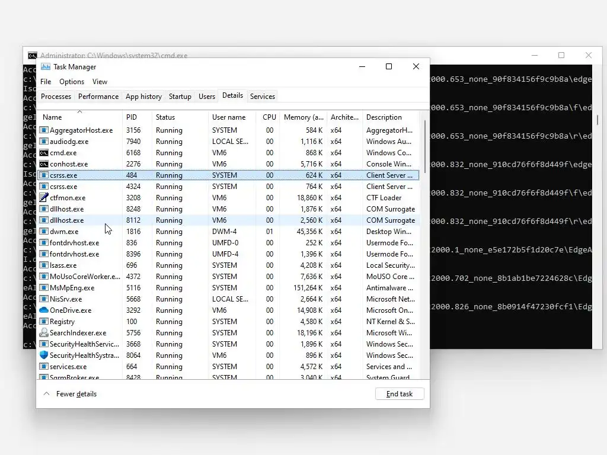Screen dimensions: 607x455
Task: Click the OneDrive.exe cloud icon
Action: (x=44, y=310)
